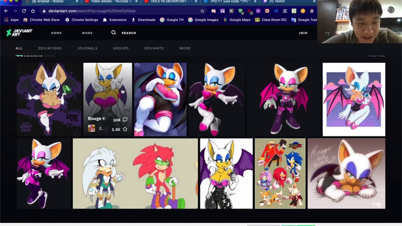Open Google Translate bookmark
402x226 pixels.
point(304,20)
